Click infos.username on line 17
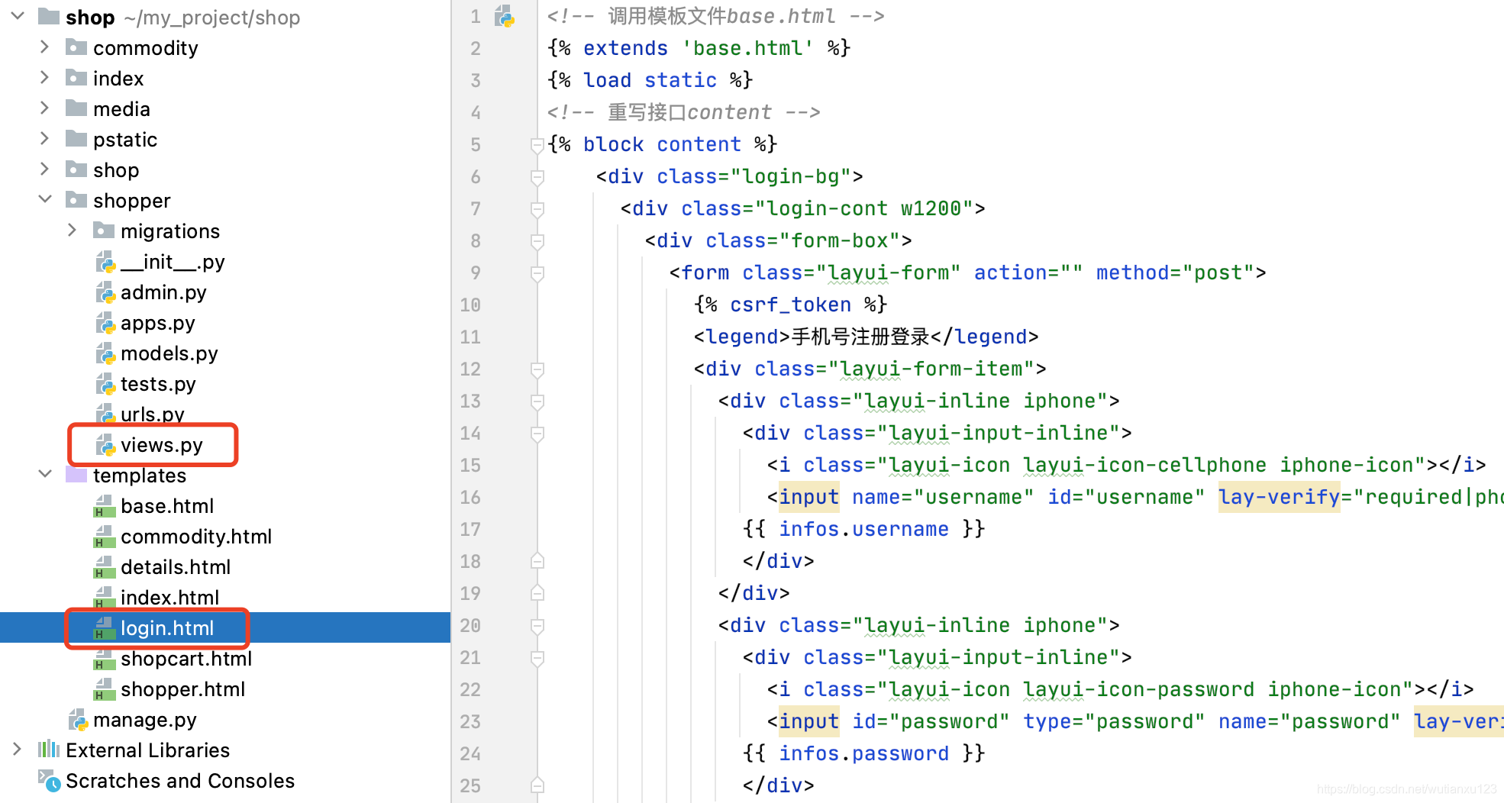The height and width of the screenshot is (803, 1504). 863,529
